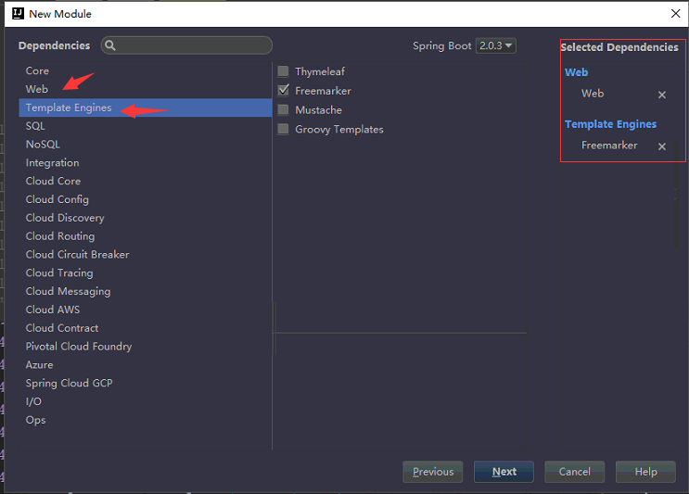This screenshot has height=494, width=689.
Task: Select the I/O category
Action: [146, 402]
